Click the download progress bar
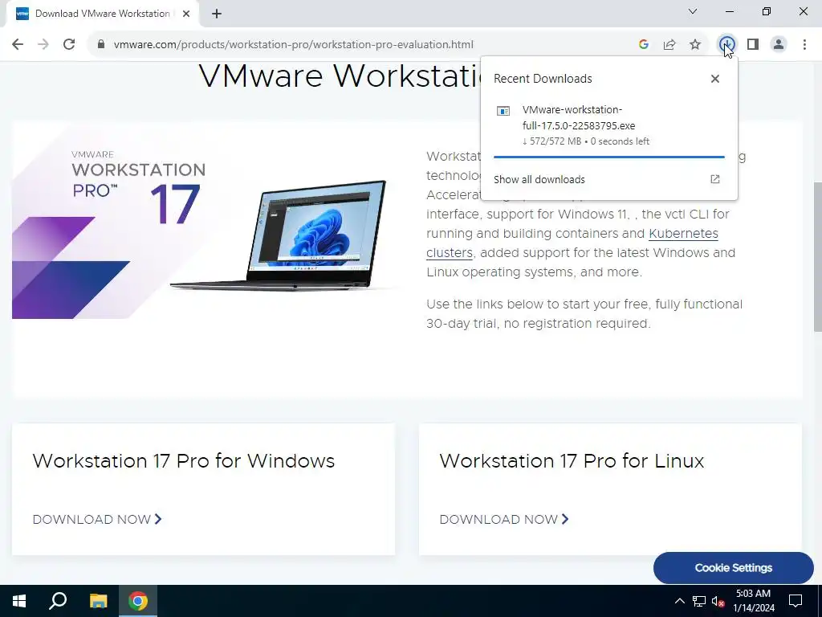Image resolution: width=822 pixels, height=617 pixels. pos(609,157)
